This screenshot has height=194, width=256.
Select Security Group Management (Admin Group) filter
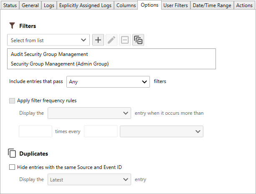coord(60,64)
